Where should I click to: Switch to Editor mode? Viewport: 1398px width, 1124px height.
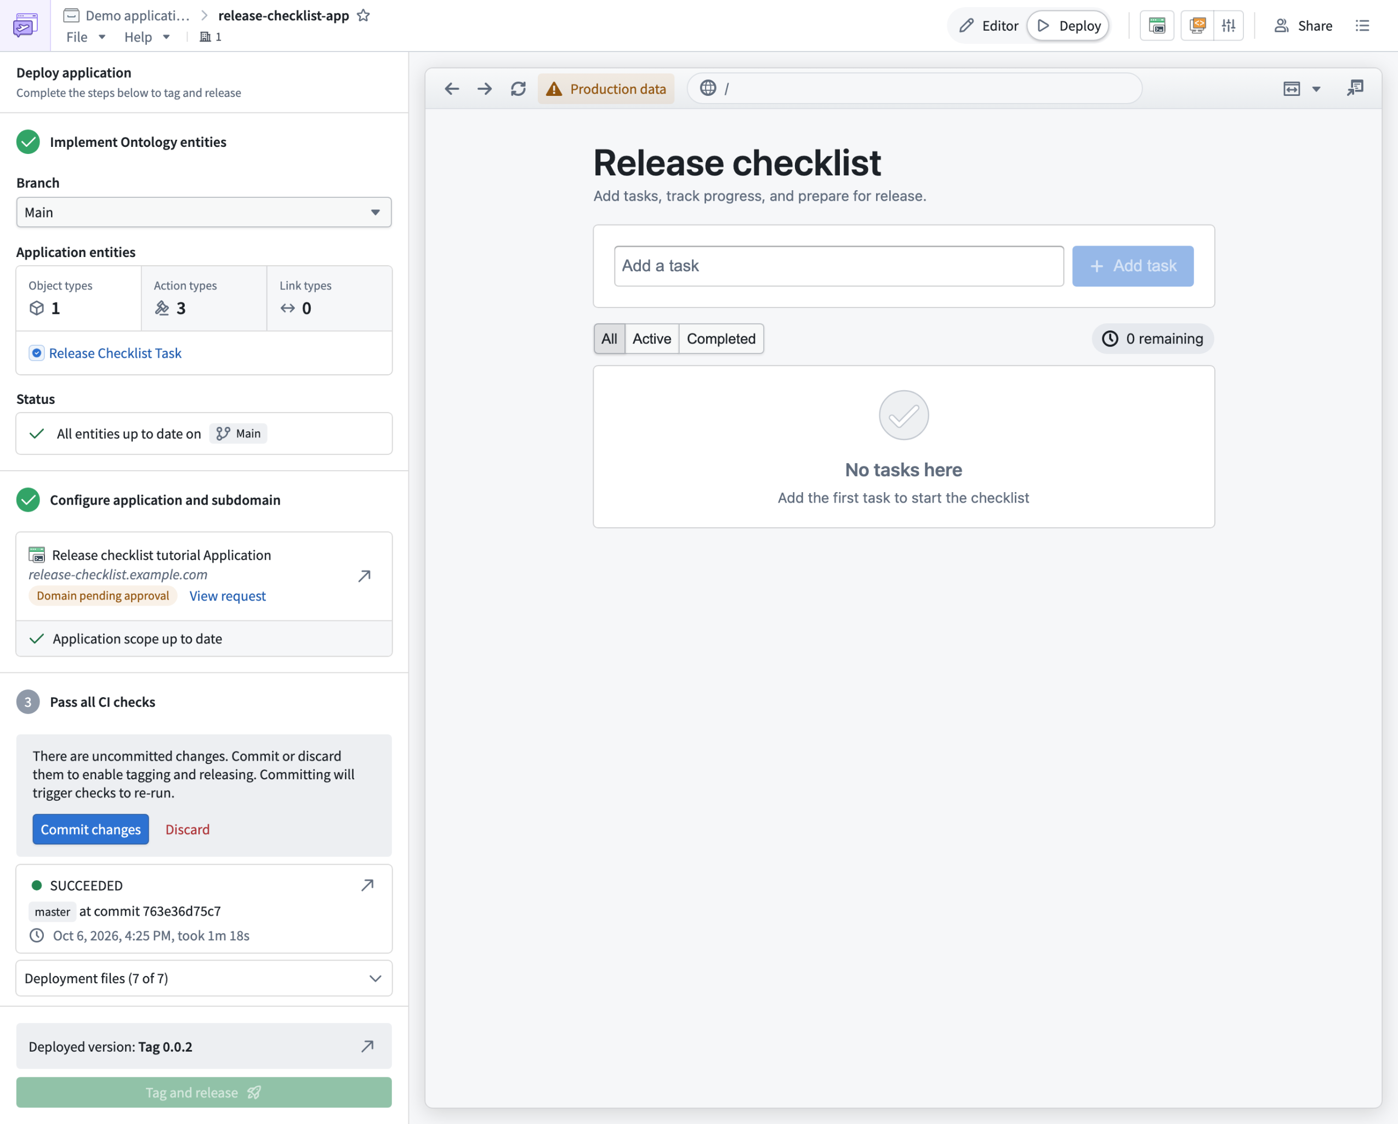(x=989, y=26)
